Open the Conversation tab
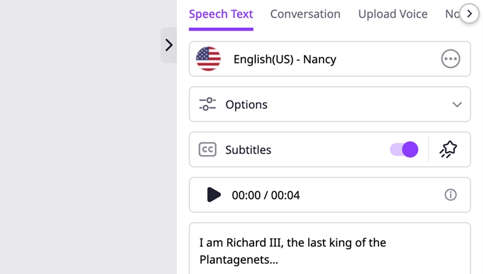The image size is (483, 274). click(305, 14)
